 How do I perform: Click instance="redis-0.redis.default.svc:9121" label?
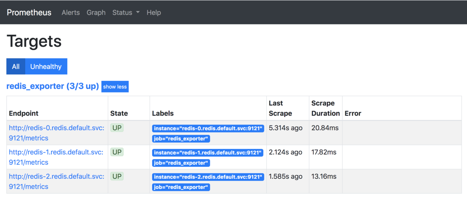(x=208, y=129)
